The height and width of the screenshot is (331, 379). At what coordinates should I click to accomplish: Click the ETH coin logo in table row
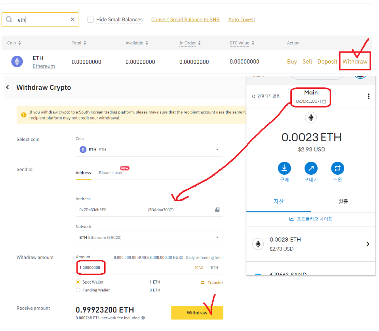[17, 62]
